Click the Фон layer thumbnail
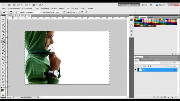This screenshot has width=180, height=101. tap(139, 70)
